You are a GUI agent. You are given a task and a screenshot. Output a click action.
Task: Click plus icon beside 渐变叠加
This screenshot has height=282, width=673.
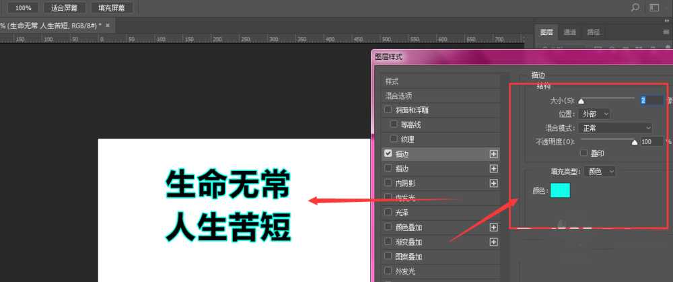pos(493,242)
